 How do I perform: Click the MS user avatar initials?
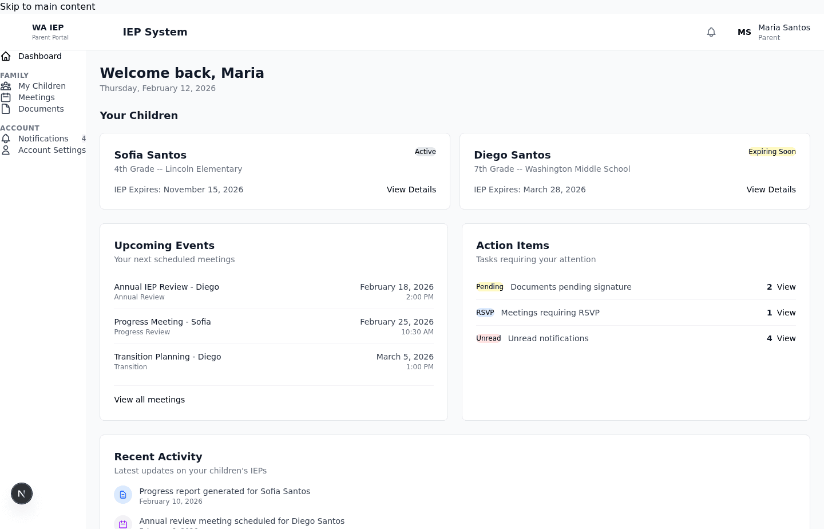pos(744,32)
